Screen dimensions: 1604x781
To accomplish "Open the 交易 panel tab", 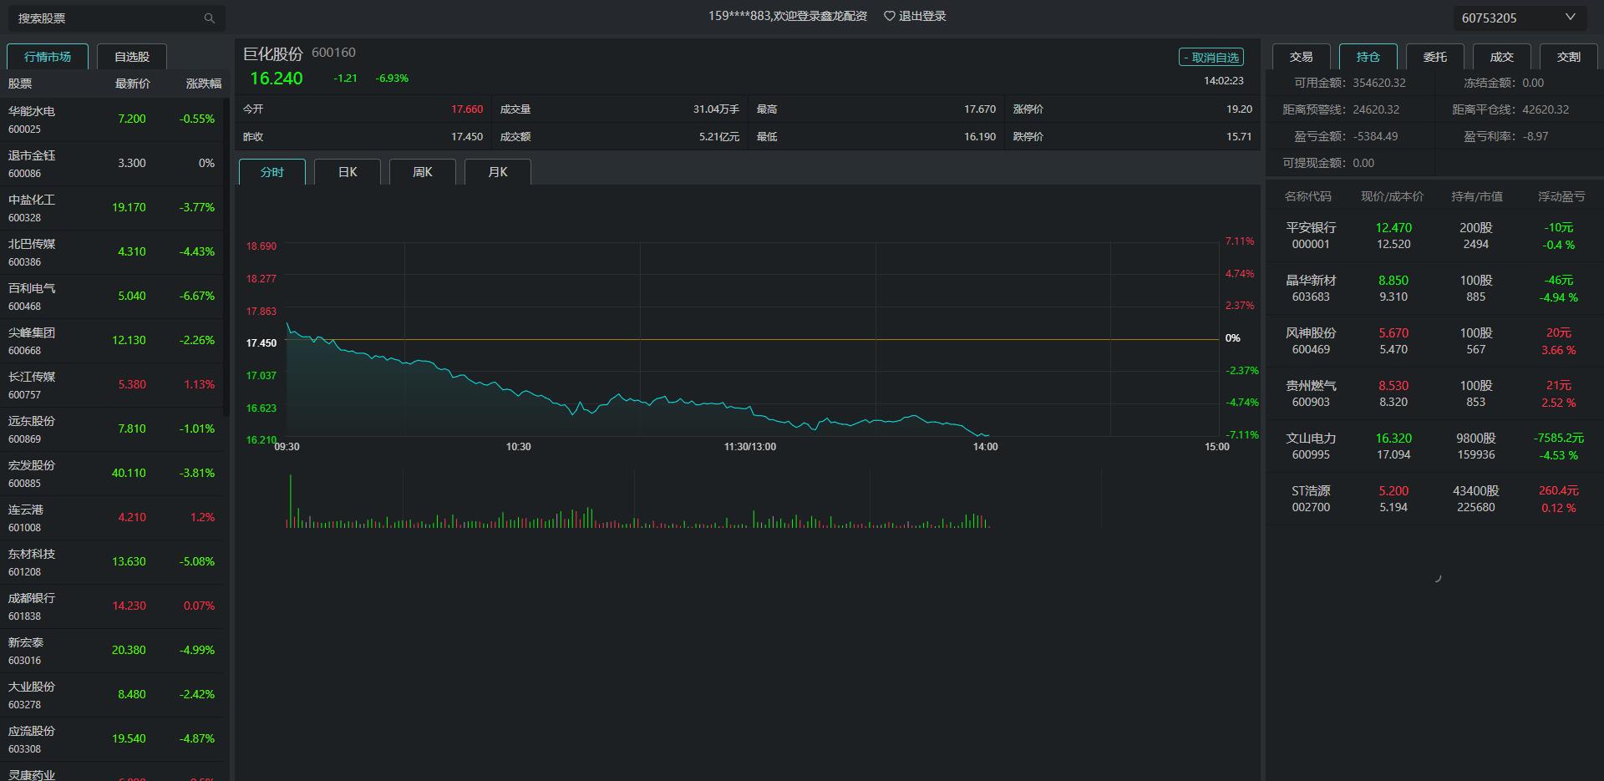I will click(1301, 57).
